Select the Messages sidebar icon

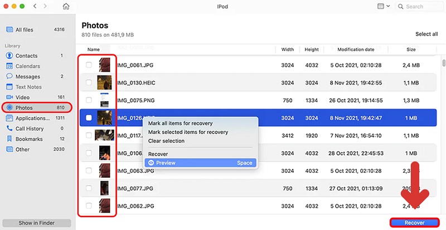[9, 77]
